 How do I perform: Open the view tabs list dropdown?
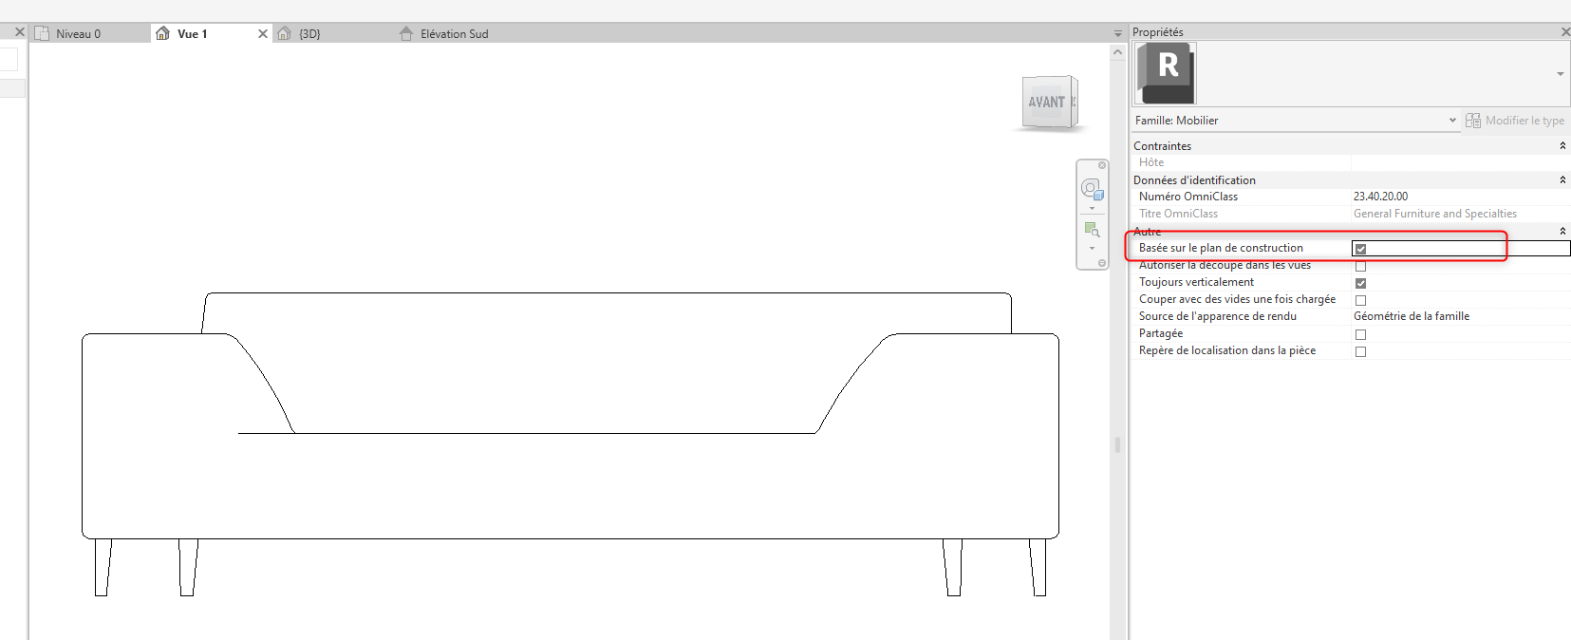1118,33
